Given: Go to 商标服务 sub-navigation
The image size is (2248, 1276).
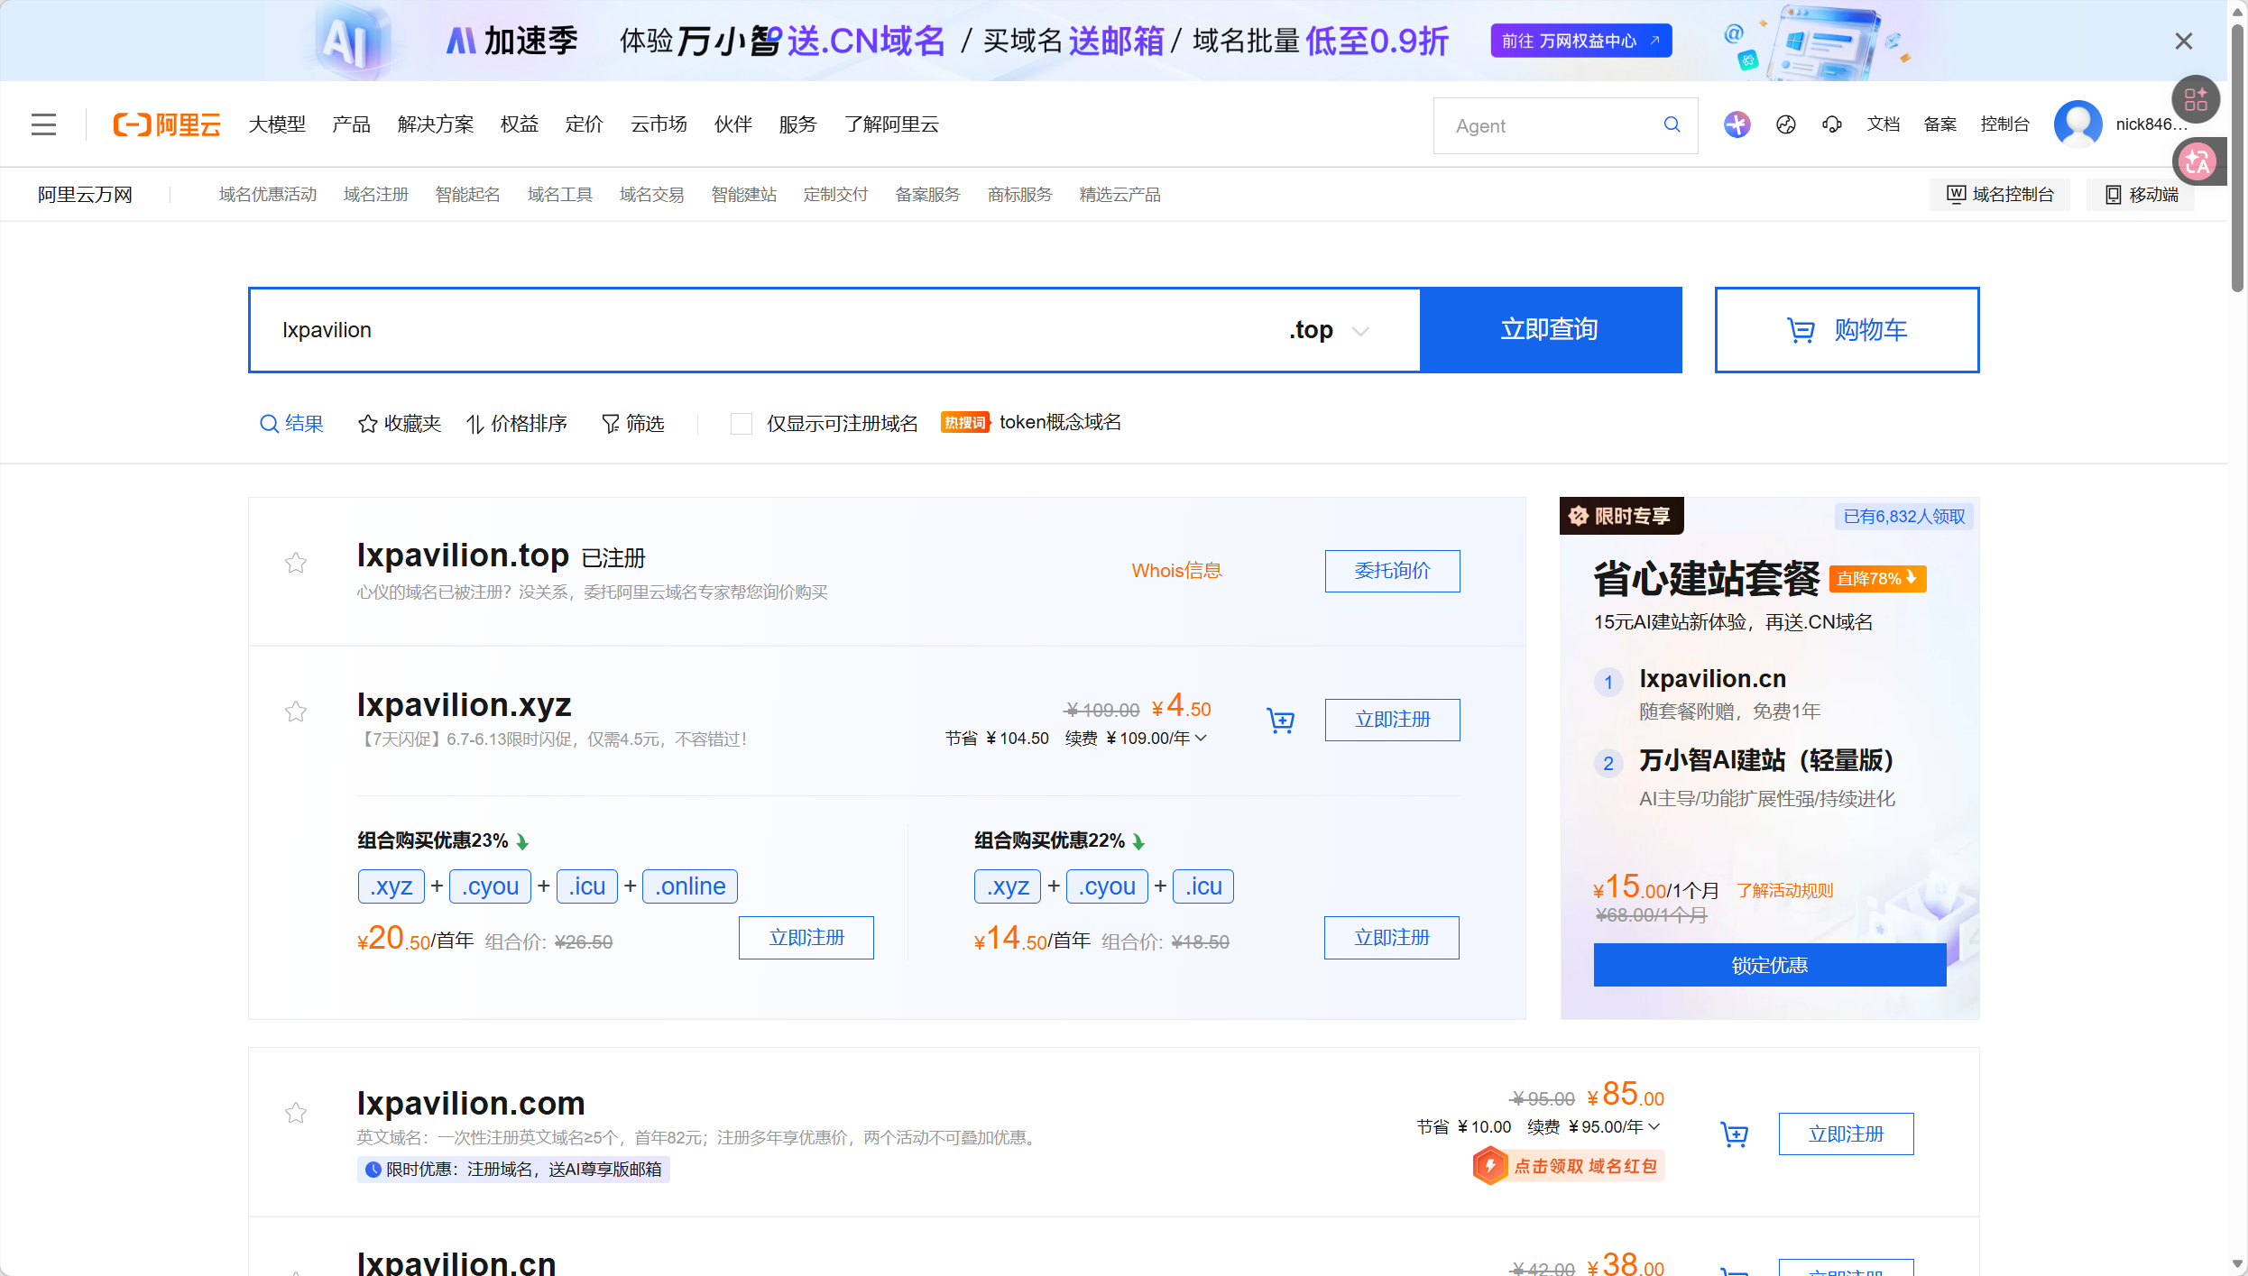Looking at the screenshot, I should [x=1020, y=195].
